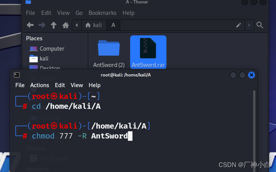Click the 'chmod' command text
Viewport: 276px width, 172px height.
pyautogui.click(x=43, y=136)
